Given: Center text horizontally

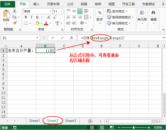Looking at the screenshot, I should [74, 17].
